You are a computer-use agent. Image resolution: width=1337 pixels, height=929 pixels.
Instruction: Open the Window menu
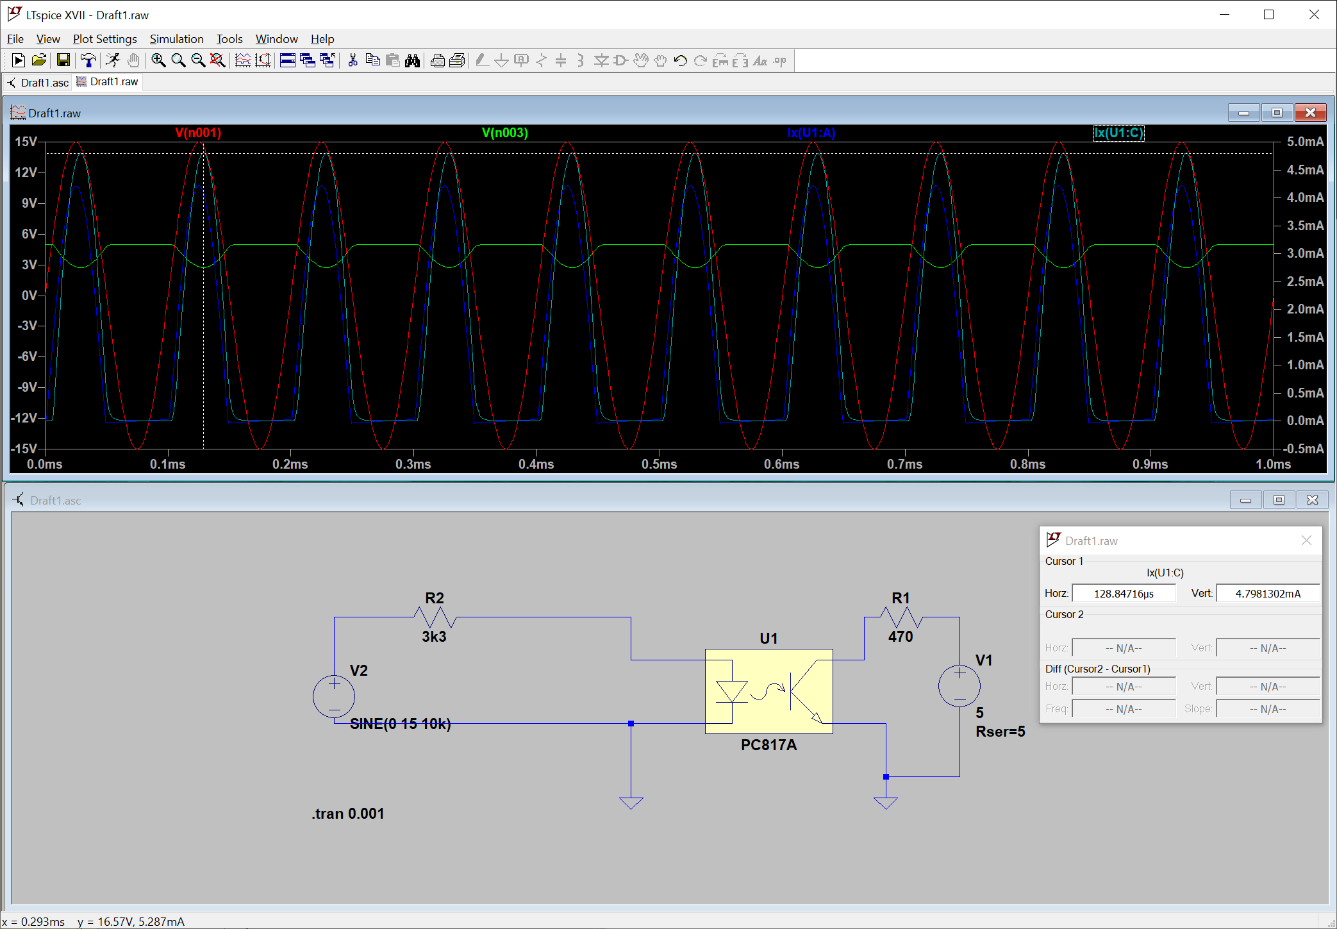pyautogui.click(x=276, y=39)
